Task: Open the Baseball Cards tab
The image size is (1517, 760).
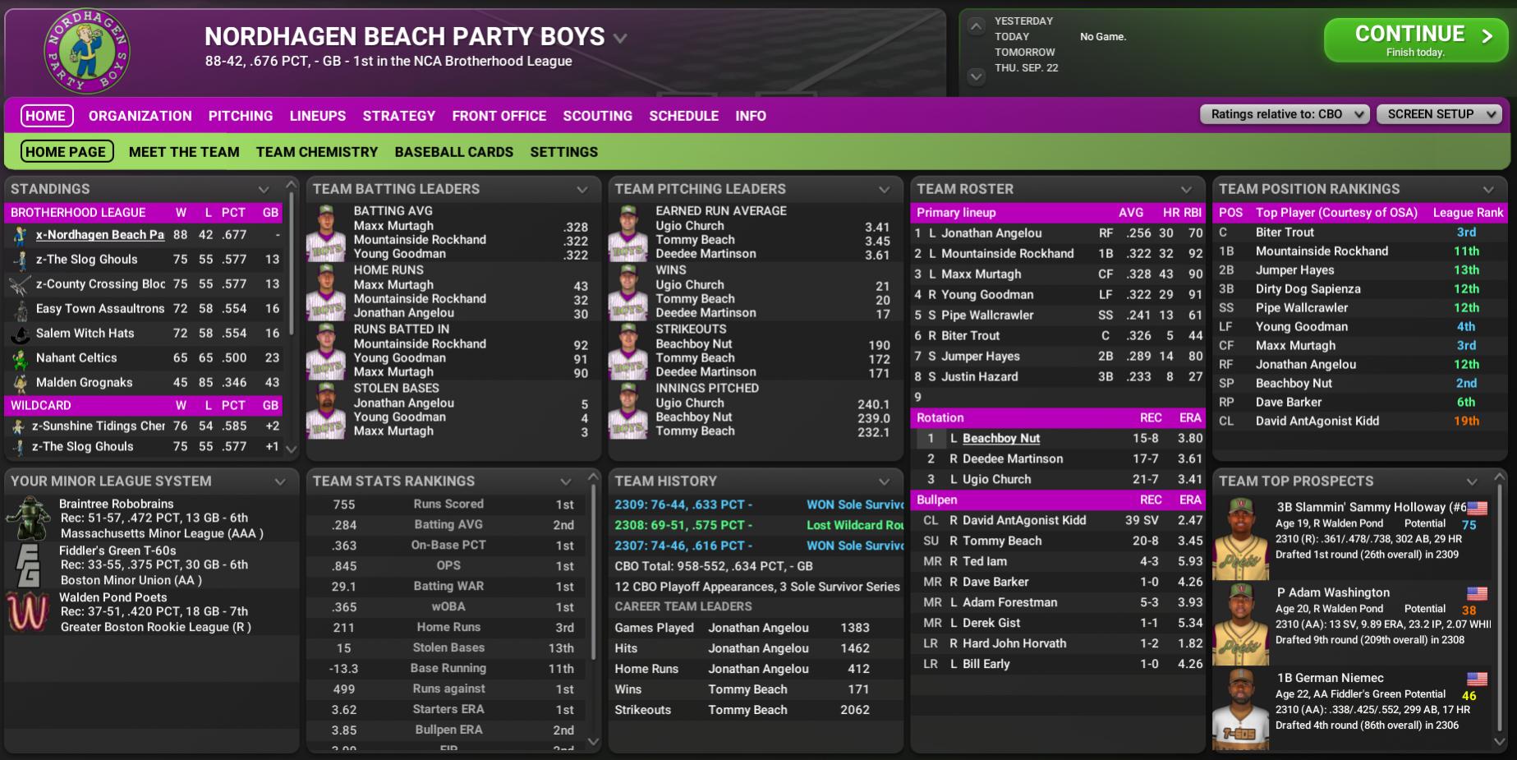Action: (x=453, y=152)
